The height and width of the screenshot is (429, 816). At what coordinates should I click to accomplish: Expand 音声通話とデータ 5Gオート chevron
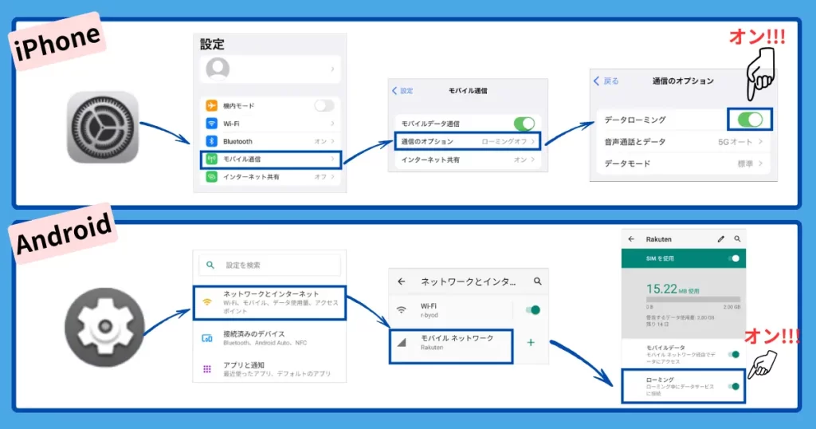point(760,142)
